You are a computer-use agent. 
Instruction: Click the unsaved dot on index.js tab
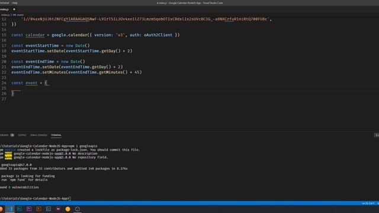click(14, 9)
